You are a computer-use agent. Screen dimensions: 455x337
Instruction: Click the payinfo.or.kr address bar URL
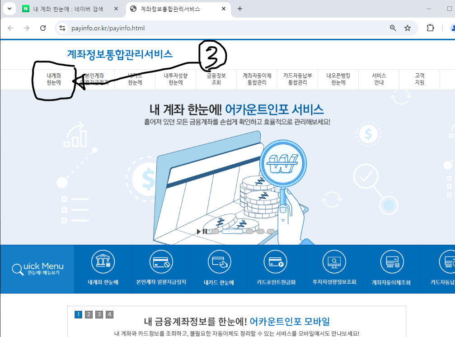(108, 28)
